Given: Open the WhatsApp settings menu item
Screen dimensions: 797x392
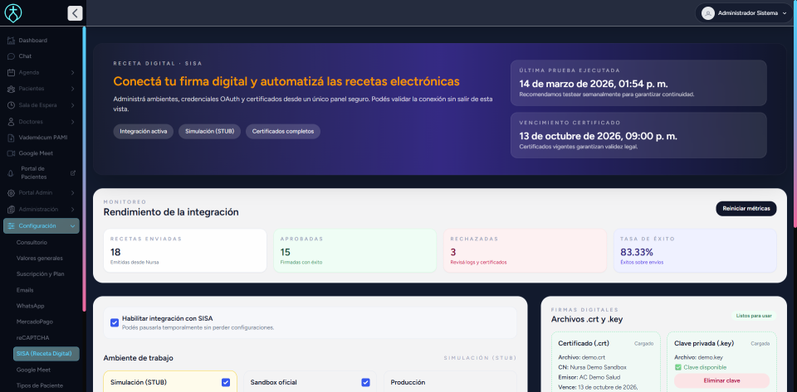Looking at the screenshot, I should 30,306.
